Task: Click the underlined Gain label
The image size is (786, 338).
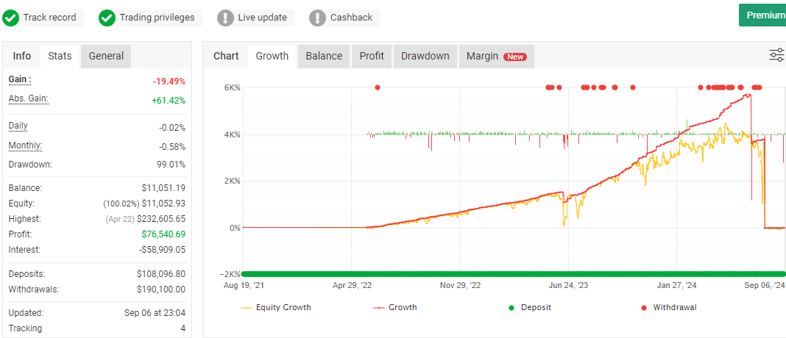Action: point(20,79)
